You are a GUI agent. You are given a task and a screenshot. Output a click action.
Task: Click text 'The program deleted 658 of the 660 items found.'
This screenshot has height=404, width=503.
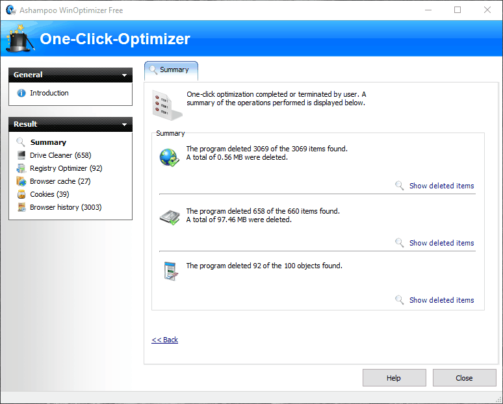263,211
